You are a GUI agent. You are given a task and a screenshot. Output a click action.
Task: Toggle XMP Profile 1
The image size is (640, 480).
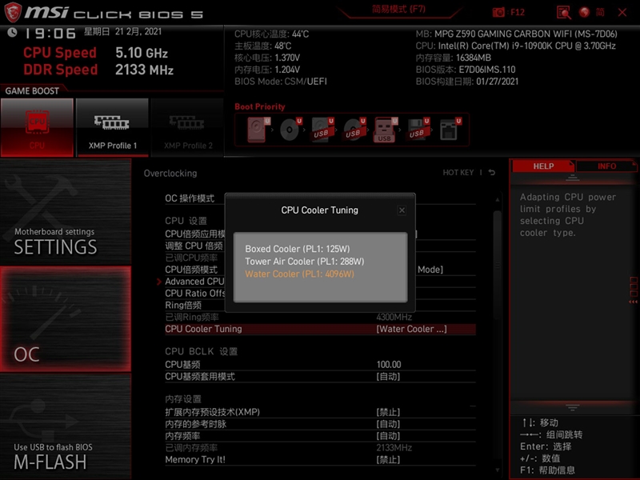(112, 127)
